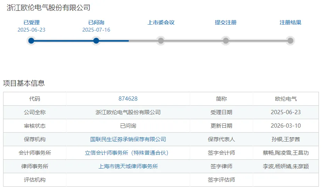
Task: Click the company full name cell in the table
Action: click(x=128, y=112)
